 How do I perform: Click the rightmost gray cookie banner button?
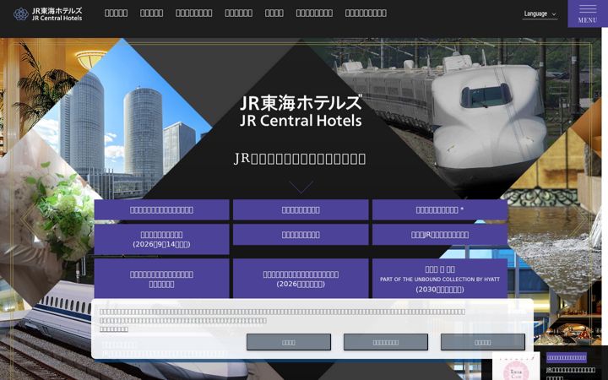coord(483,342)
